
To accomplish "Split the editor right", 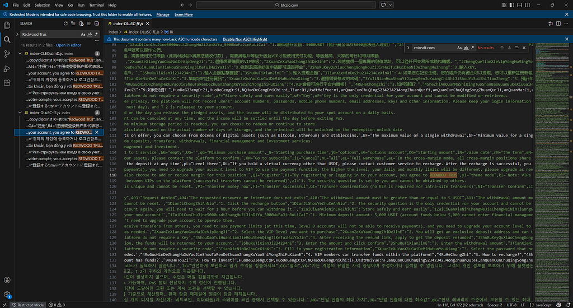I will pos(558,24).
